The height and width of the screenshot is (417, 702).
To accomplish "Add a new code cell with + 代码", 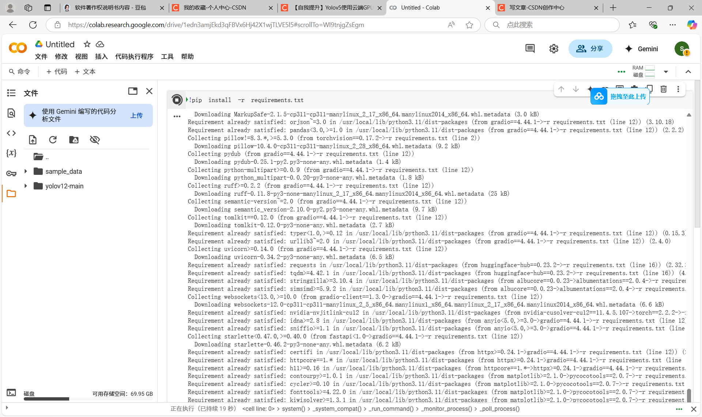I will pos(57,72).
